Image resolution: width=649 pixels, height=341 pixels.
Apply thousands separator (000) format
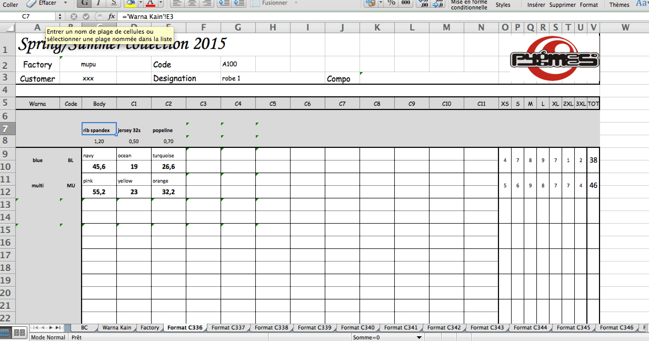pyautogui.click(x=406, y=3)
